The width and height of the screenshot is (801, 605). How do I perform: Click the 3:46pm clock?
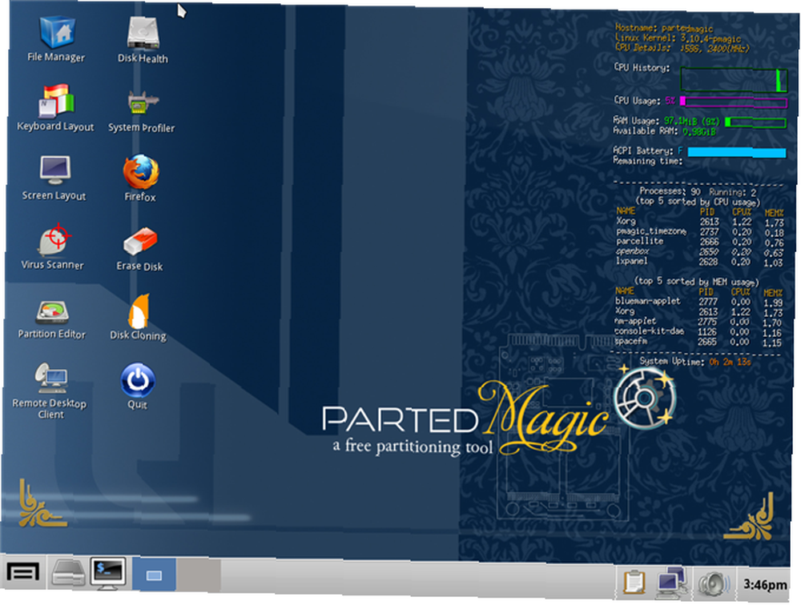pyautogui.click(x=765, y=584)
